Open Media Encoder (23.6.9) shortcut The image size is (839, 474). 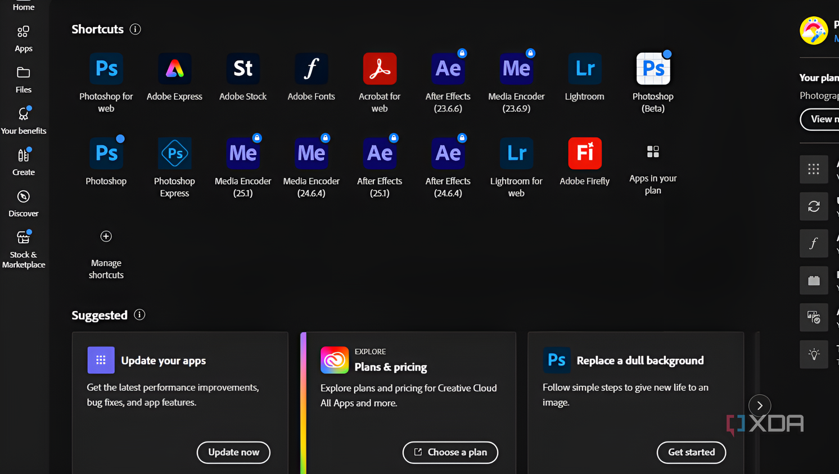(516, 69)
